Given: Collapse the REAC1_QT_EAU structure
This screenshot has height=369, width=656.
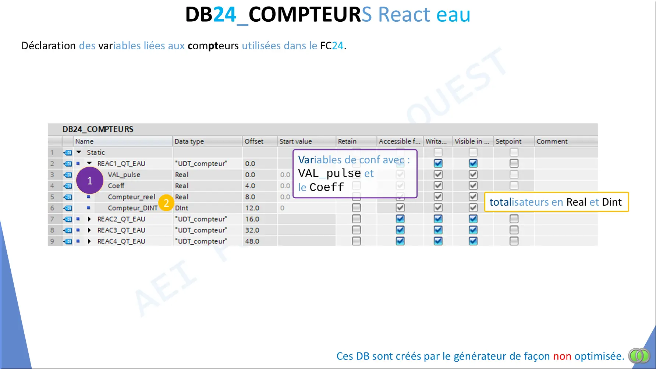Looking at the screenshot, I should 89,163.
